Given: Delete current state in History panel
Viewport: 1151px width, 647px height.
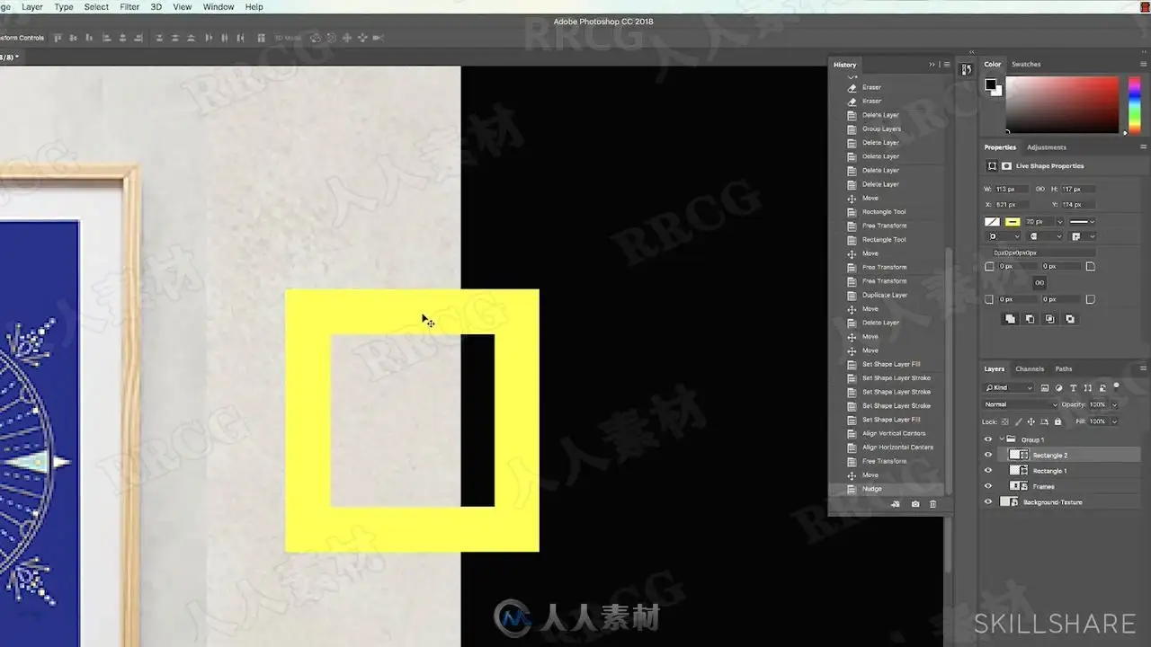Looking at the screenshot, I should click(x=932, y=504).
